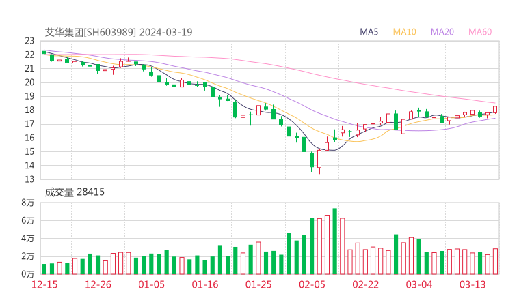The width and height of the screenshot is (506, 300).
Task: Click the stock title 艾华集团[SH603989]
Action: pos(90,32)
